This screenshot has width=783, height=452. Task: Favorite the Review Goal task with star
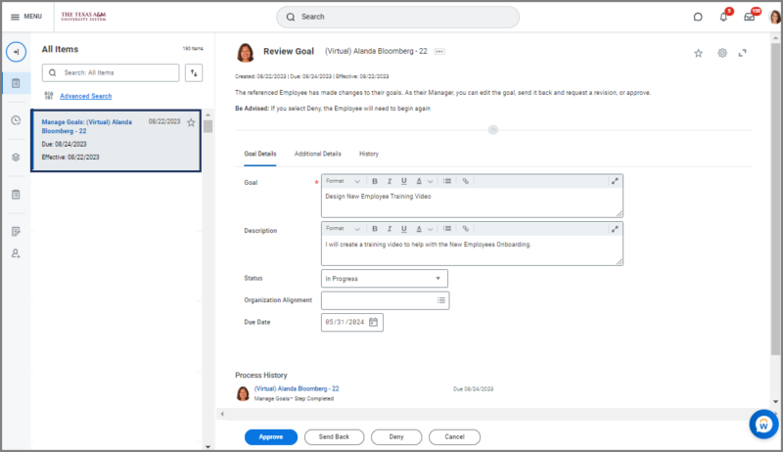(x=698, y=53)
